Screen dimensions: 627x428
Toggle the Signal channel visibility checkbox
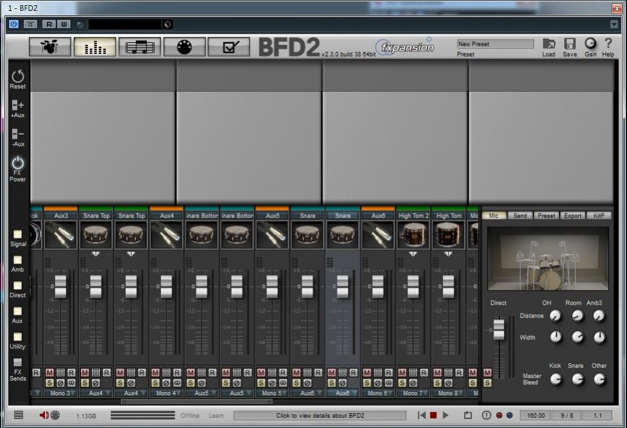point(18,234)
